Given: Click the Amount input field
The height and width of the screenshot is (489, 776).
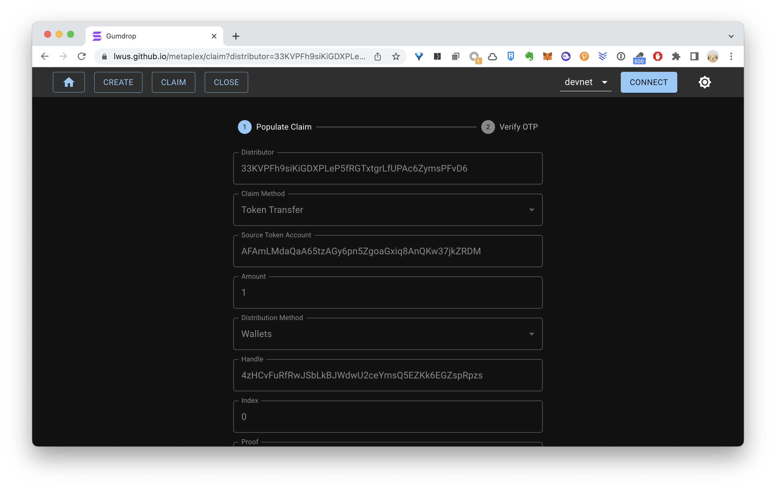Looking at the screenshot, I should coord(387,292).
